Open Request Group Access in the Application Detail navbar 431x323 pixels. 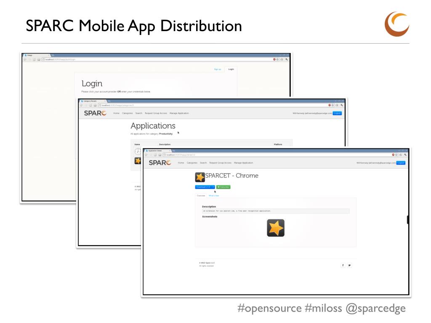point(221,163)
